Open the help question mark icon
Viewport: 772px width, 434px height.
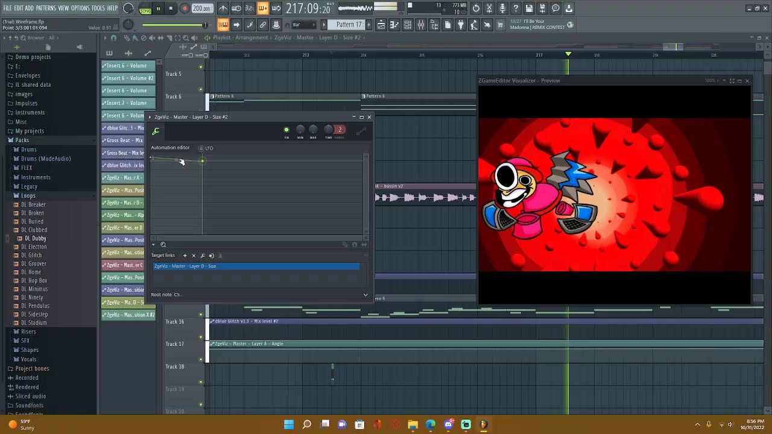[x=516, y=8]
